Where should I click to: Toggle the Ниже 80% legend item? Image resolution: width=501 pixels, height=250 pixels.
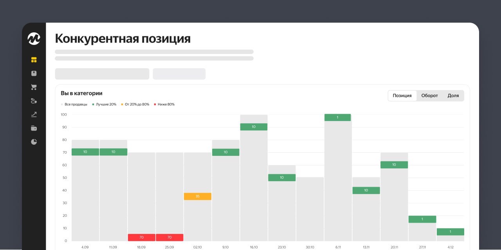166,104
